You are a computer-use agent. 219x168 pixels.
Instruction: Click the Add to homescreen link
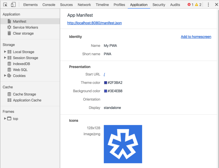[196, 37]
